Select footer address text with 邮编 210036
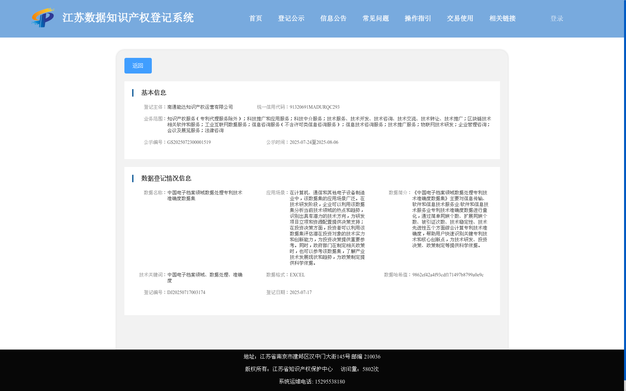Image resolution: width=626 pixels, height=391 pixels. click(312, 357)
